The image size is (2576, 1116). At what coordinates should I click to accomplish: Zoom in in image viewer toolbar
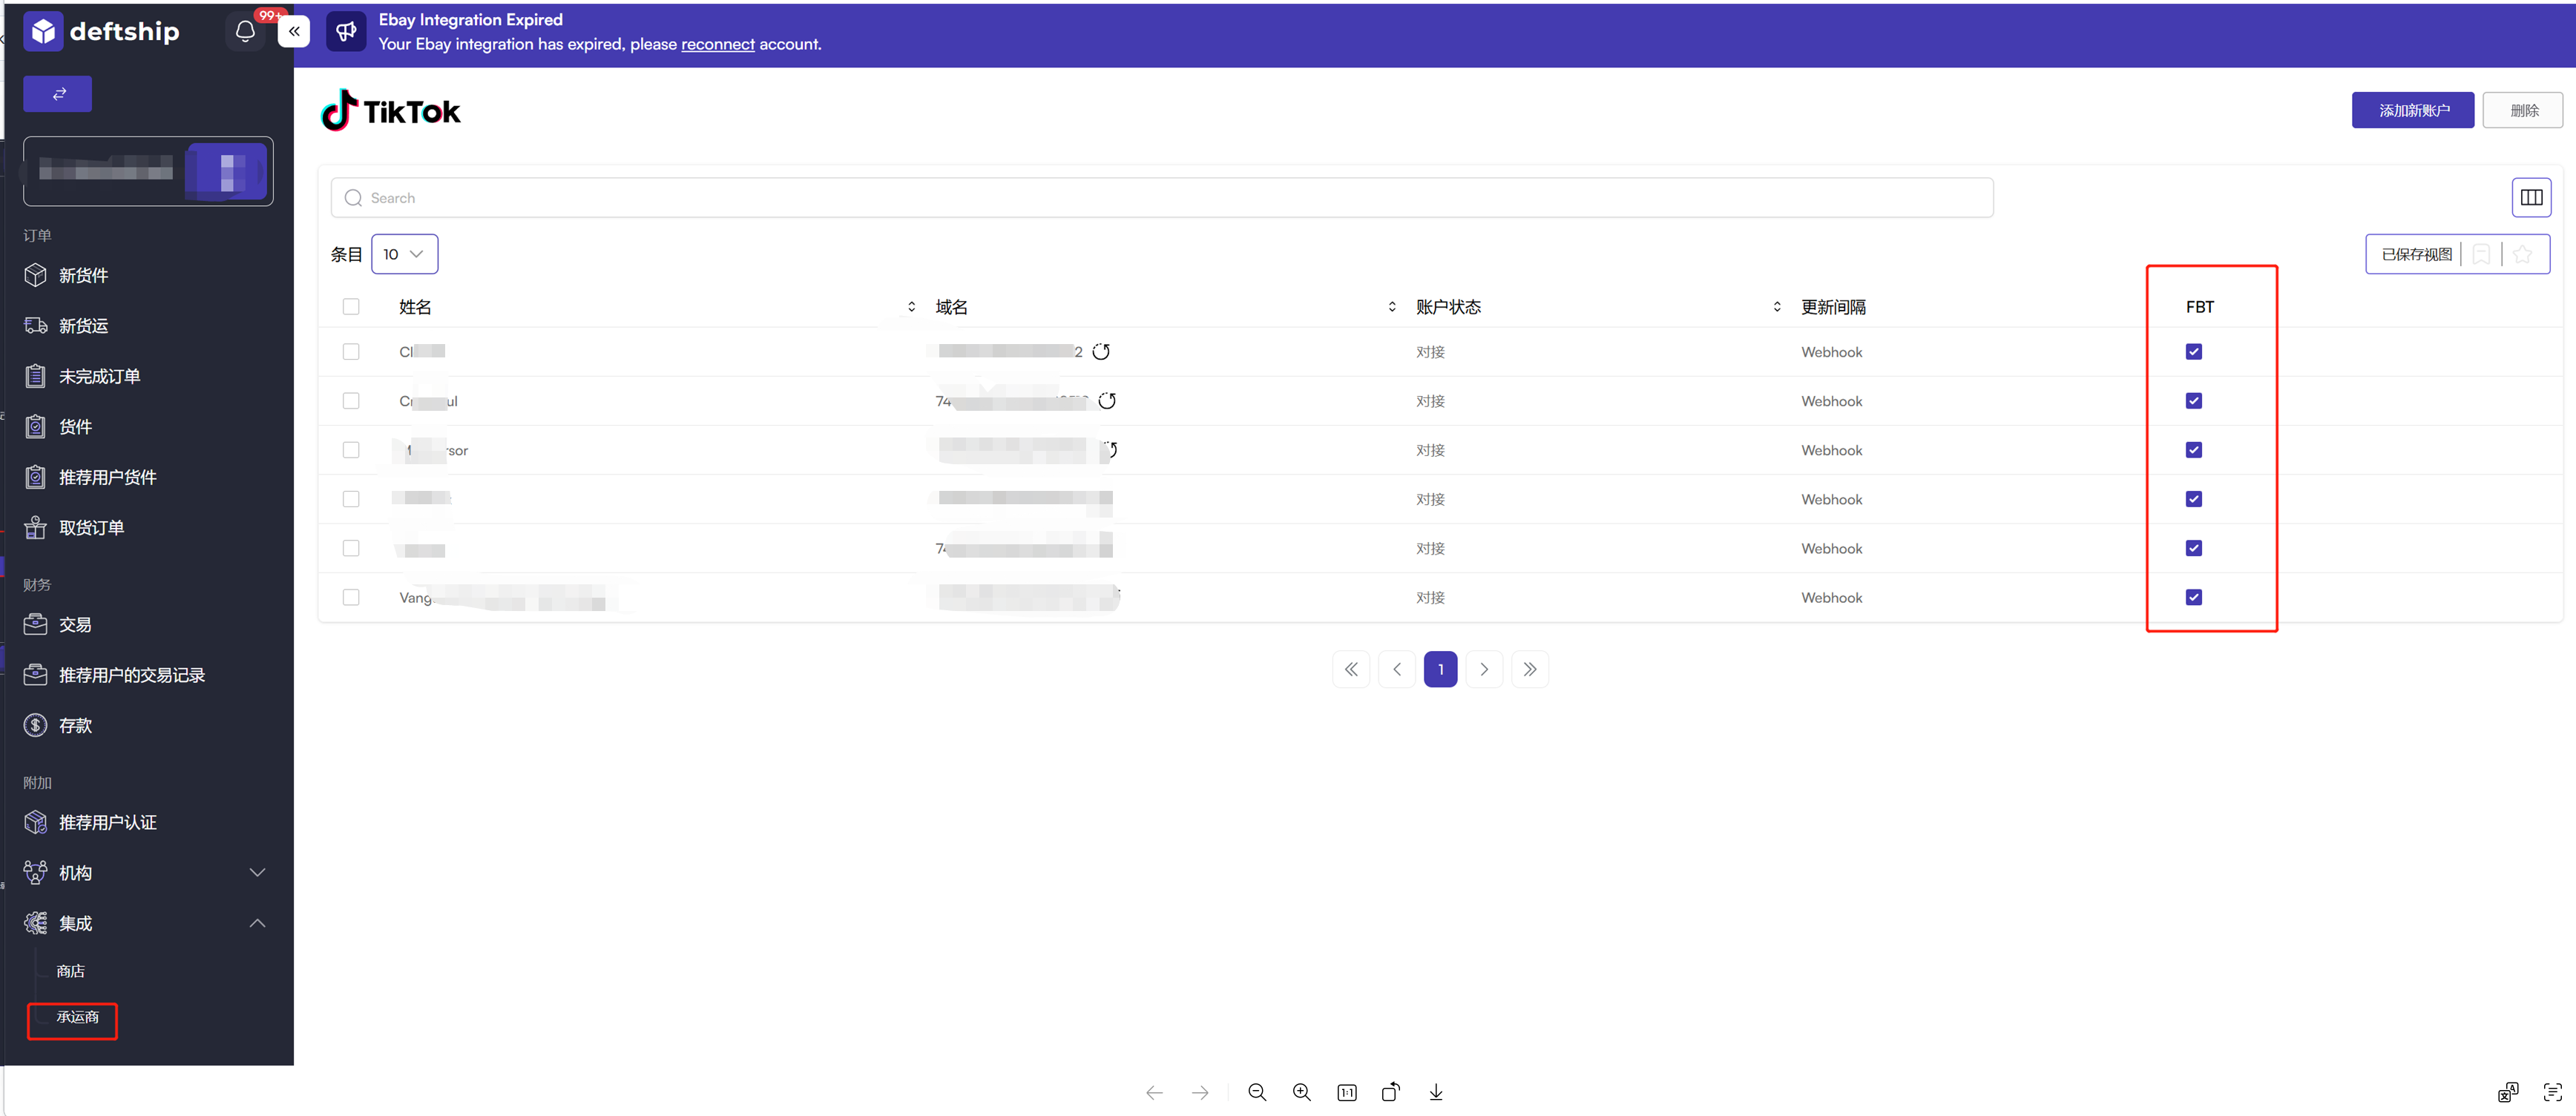tap(1302, 1092)
